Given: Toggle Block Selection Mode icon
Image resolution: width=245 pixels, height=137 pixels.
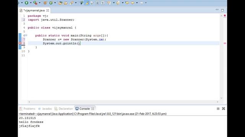Looking at the screenshot, I should pos(97,3).
